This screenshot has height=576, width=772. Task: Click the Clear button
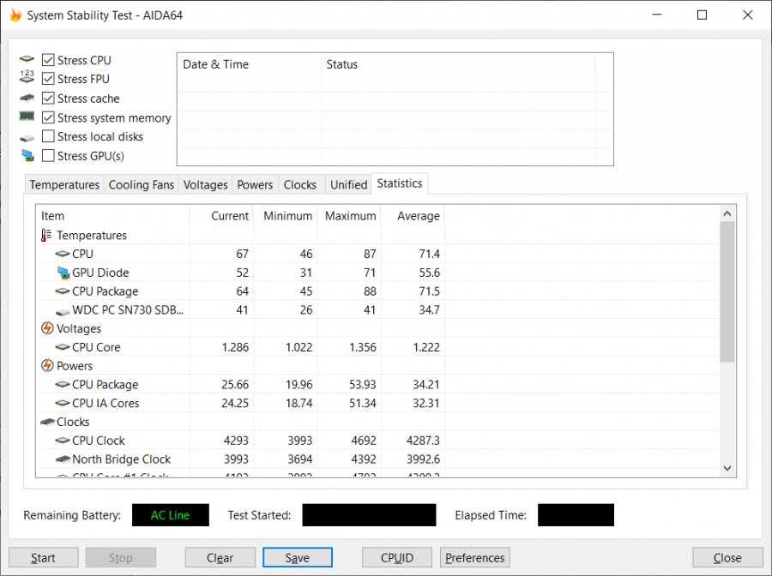pyautogui.click(x=220, y=558)
